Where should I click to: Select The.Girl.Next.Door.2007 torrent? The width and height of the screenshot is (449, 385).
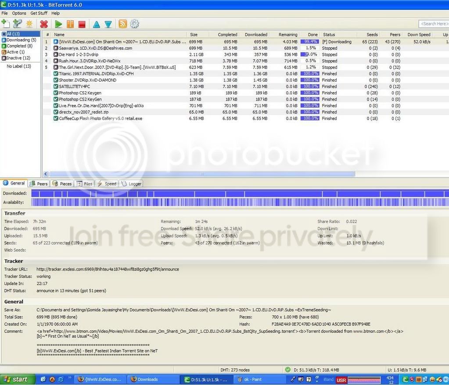tap(246, 67)
